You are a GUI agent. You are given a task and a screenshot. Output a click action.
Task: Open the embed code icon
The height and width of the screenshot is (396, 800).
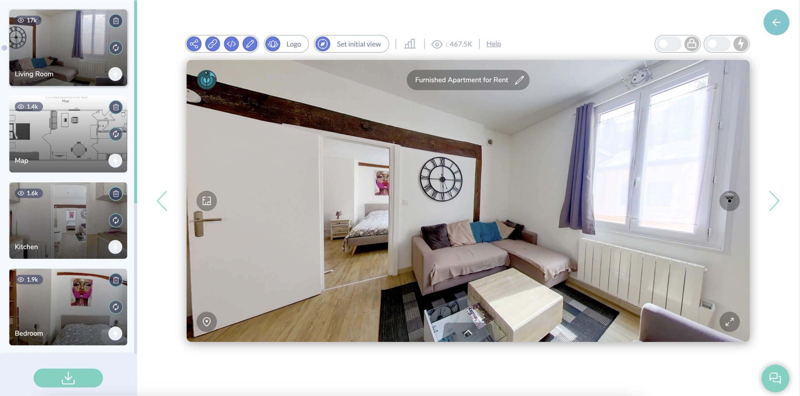pos(231,44)
